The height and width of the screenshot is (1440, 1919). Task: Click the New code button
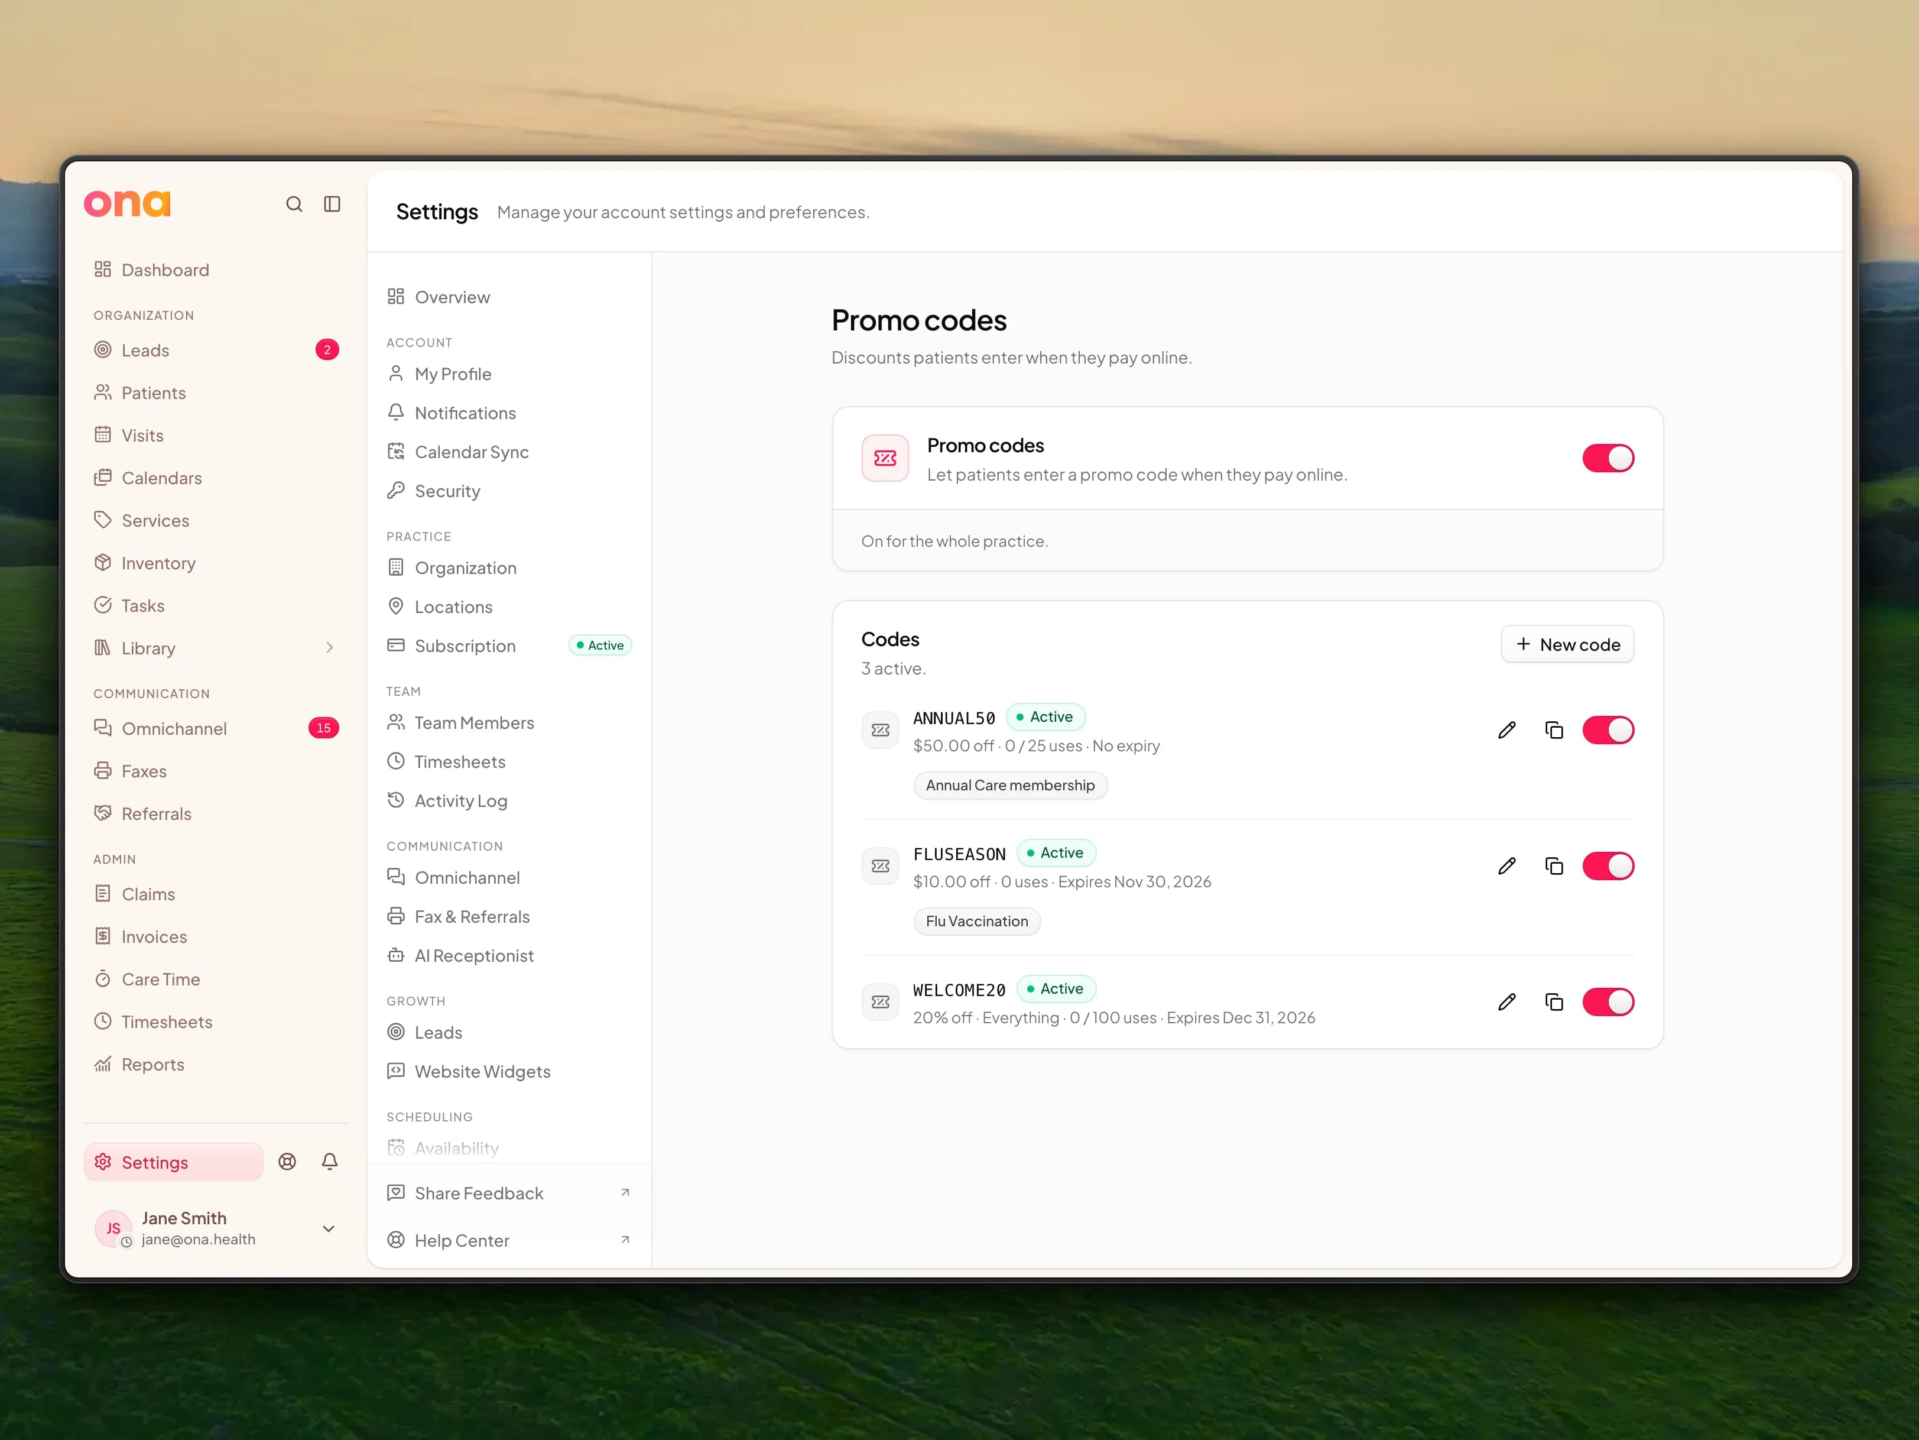tap(1567, 644)
